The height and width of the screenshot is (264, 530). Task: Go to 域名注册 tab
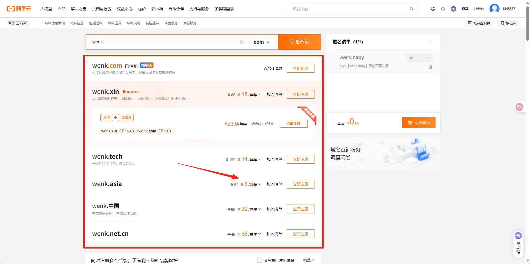click(77, 23)
